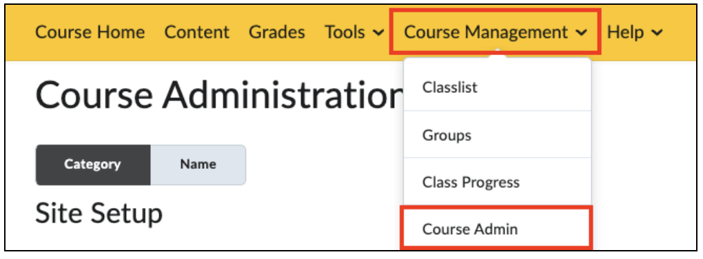Screen dimensions: 703x259
Task: Go to Content in the navbar
Action: 197,32
